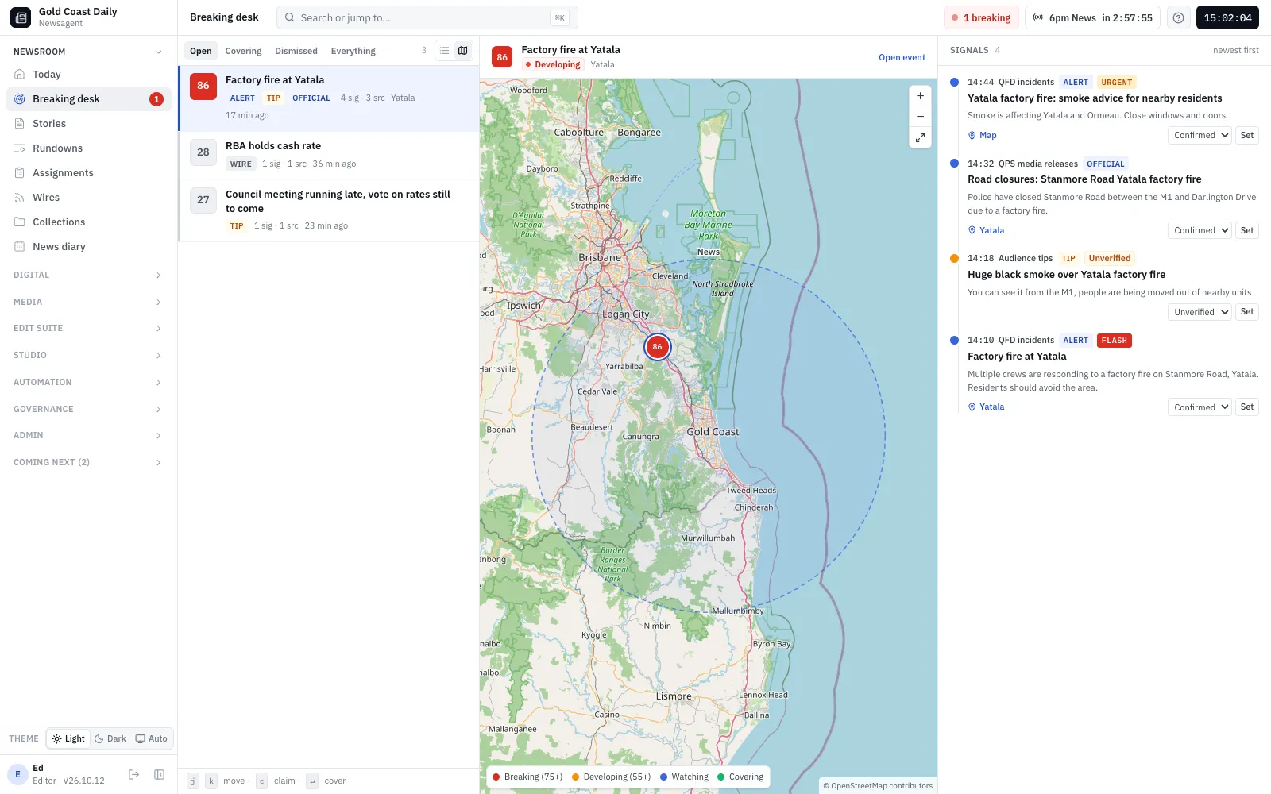Screen dimensions: 1271x794
Task: Open Map link under smoke advice signal
Action: pos(982,136)
